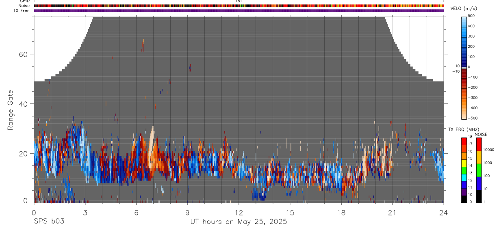Click the 18 MHz red frequency swatch
The width and height of the screenshot is (499, 230).
pos(464,141)
